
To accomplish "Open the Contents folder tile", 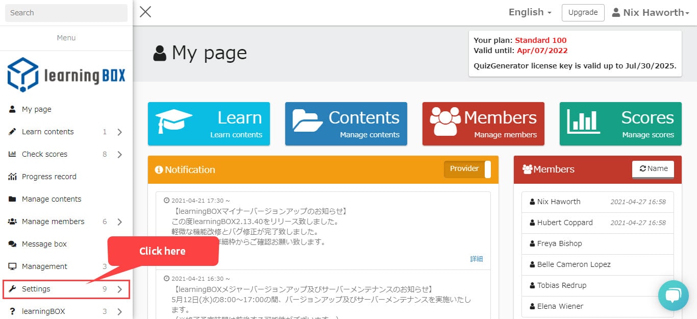I will coord(346,124).
